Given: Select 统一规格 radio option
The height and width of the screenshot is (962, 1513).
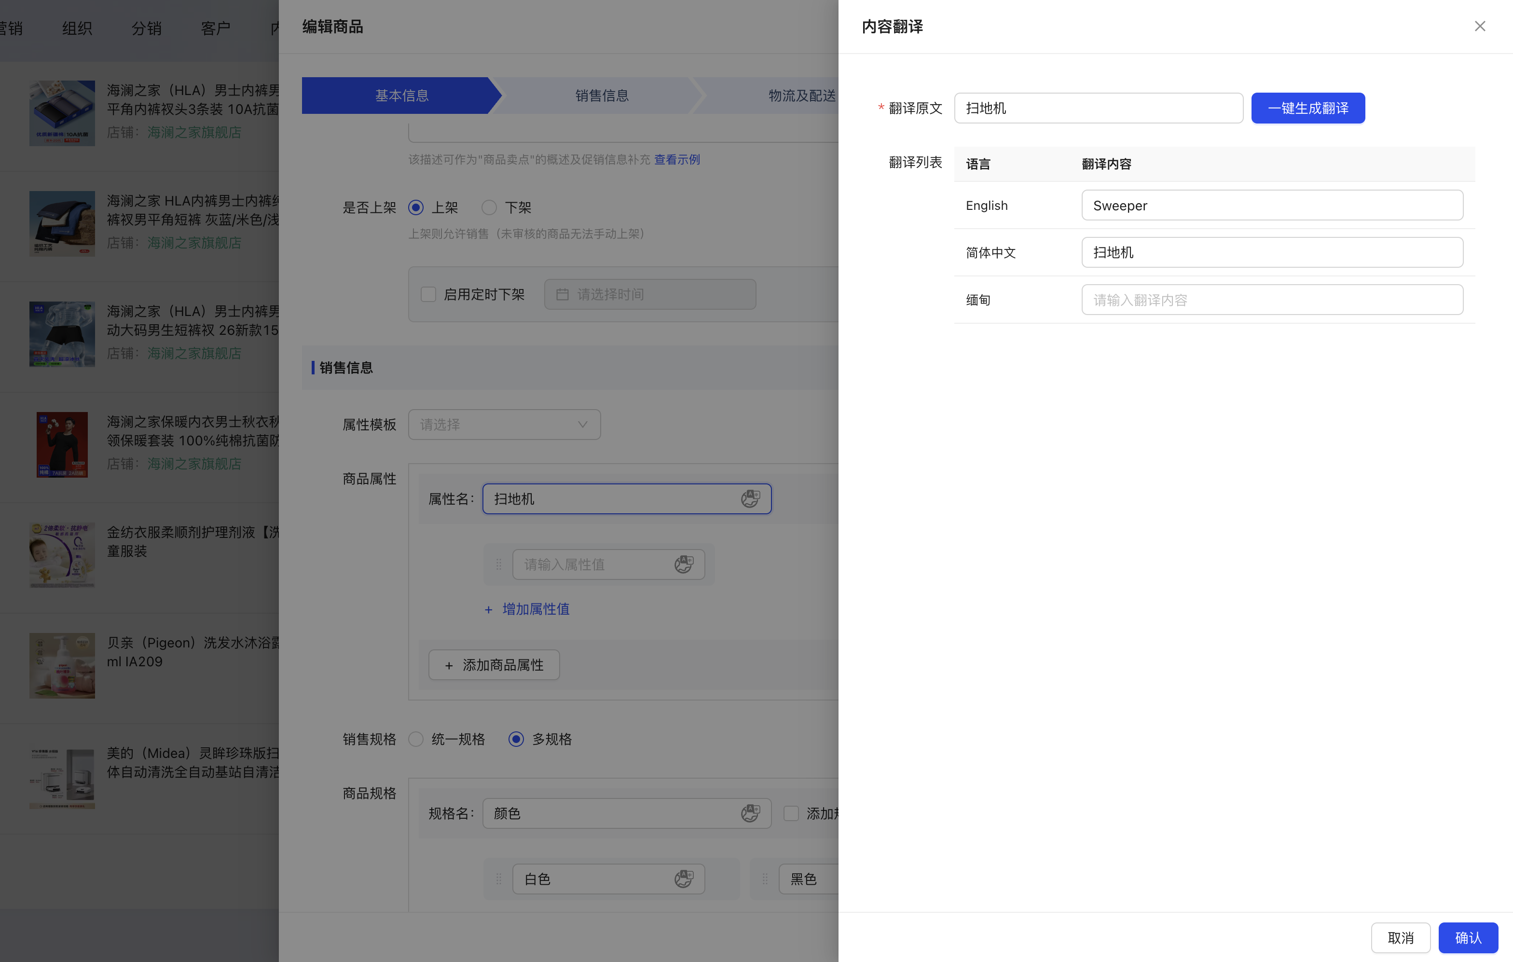Looking at the screenshot, I should coord(416,739).
